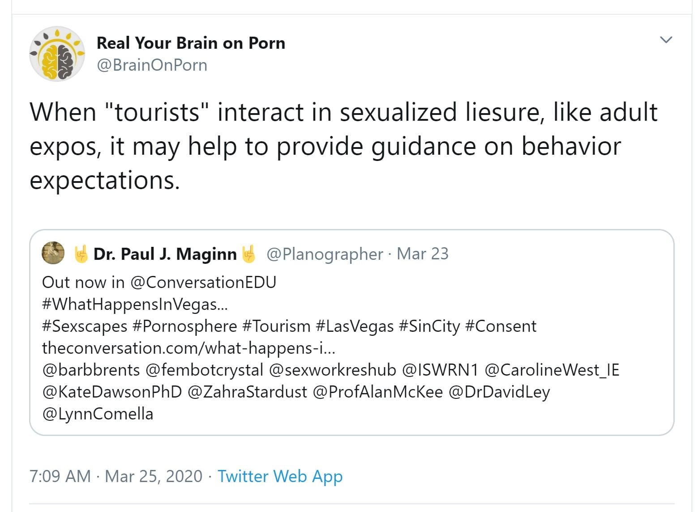
Task: Open the tweet options chevron menu
Action: tap(666, 40)
